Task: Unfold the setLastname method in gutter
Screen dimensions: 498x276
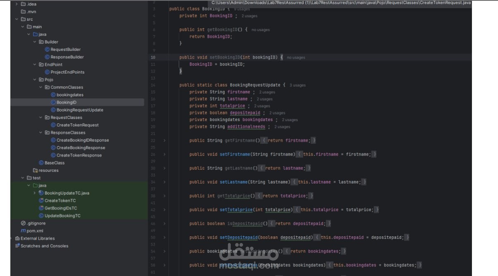Action: pos(164,182)
